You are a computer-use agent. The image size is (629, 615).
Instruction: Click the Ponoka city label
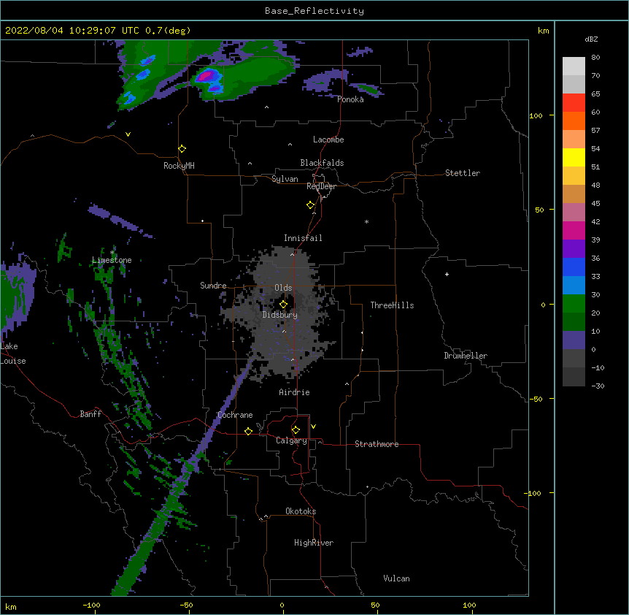coord(350,99)
